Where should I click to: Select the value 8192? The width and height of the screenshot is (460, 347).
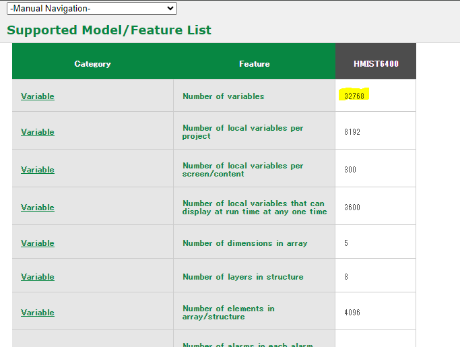(x=352, y=132)
